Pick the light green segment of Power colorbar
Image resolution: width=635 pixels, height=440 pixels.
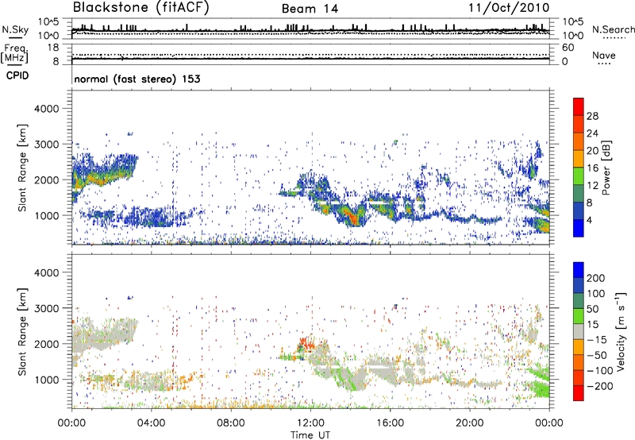(x=579, y=176)
